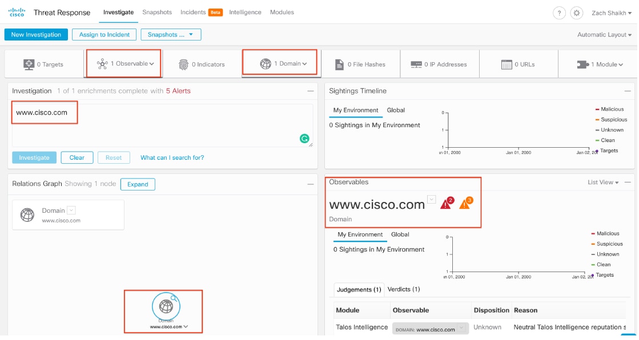Screen dimensions: 639x340
Task: Toggle Malicious legend in Sightings Timeline
Action: [609, 109]
